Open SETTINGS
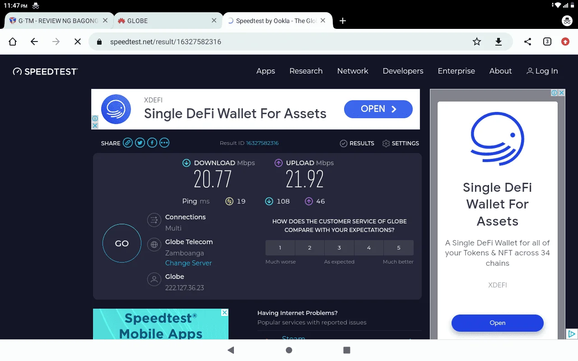 click(x=401, y=143)
